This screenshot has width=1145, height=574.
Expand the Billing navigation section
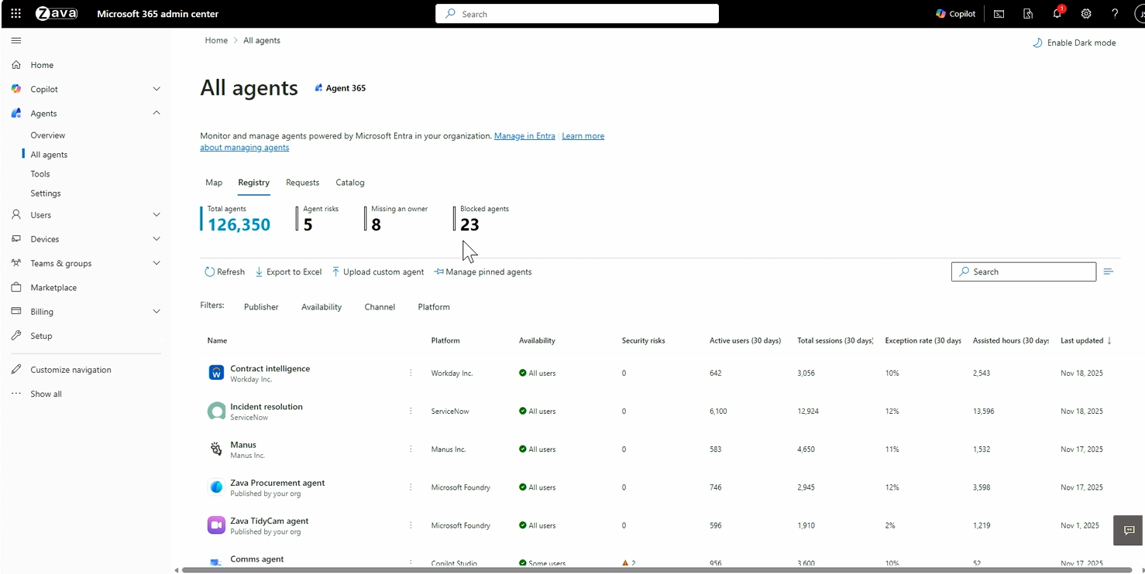pyautogui.click(x=156, y=312)
